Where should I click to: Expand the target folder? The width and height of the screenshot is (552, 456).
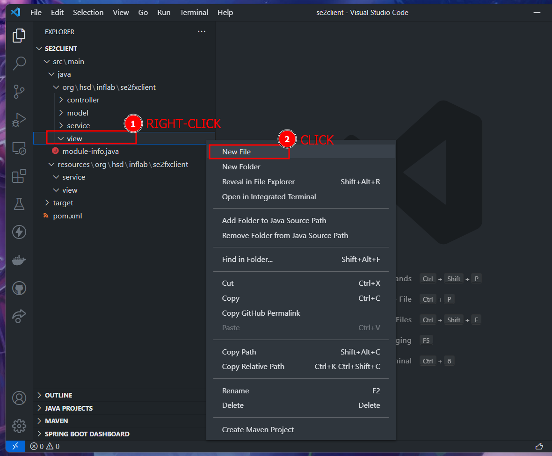(x=47, y=203)
